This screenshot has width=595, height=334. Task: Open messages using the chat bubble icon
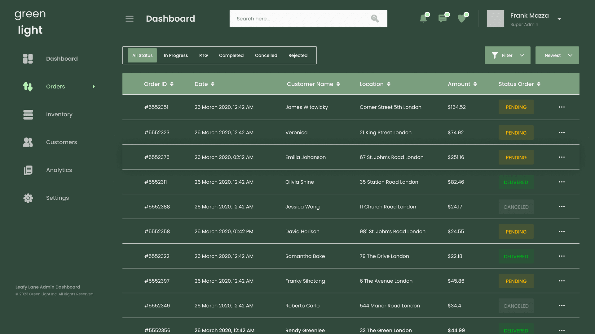[x=443, y=19]
